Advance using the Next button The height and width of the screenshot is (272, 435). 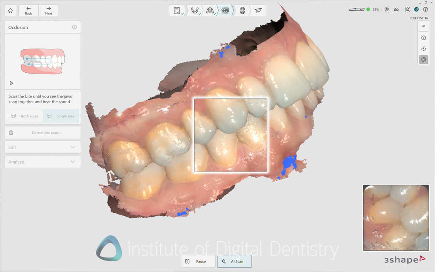49,10
